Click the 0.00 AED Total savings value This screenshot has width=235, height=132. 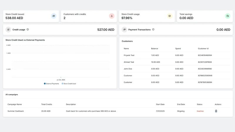[186, 18]
